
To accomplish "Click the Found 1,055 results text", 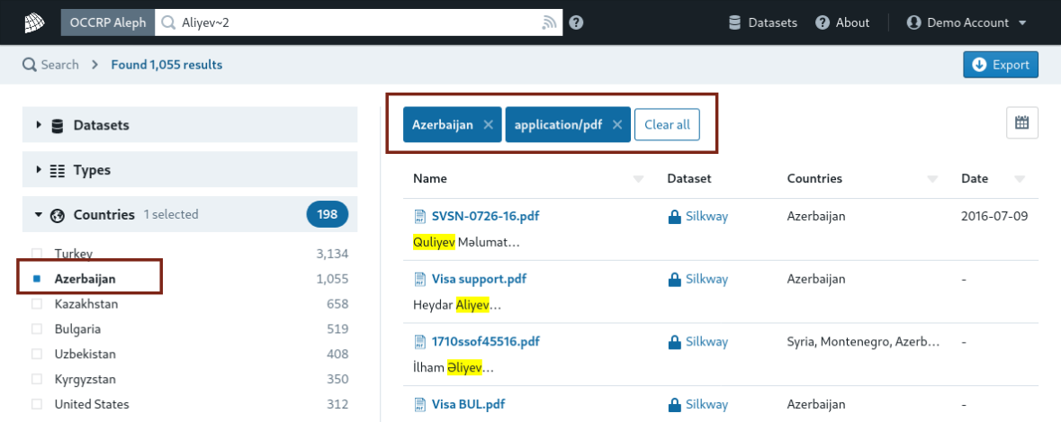I will pyautogui.click(x=166, y=65).
